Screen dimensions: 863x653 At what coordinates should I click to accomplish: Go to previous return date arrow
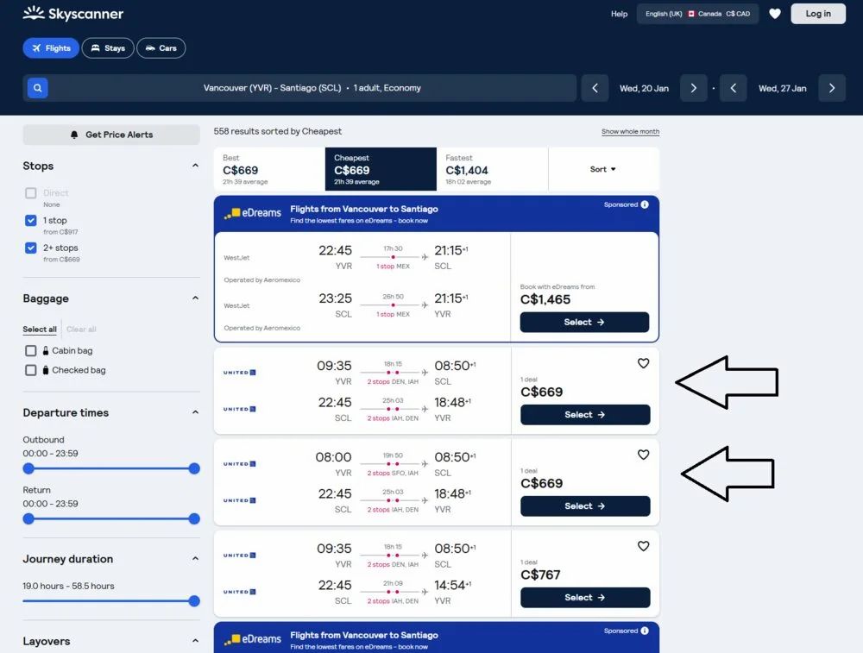pyautogui.click(x=733, y=88)
